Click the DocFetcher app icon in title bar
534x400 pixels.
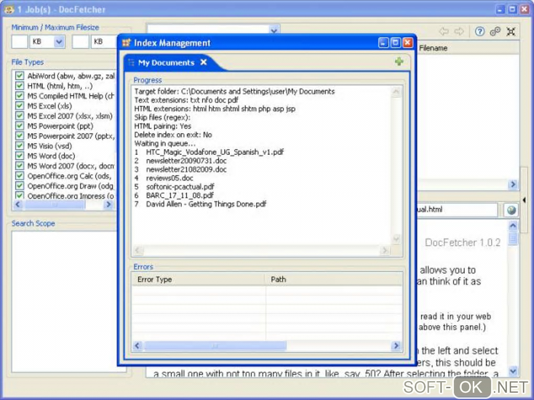tap(8, 9)
